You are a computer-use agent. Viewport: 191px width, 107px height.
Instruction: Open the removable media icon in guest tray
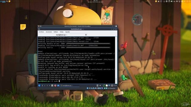[x=98, y=86]
